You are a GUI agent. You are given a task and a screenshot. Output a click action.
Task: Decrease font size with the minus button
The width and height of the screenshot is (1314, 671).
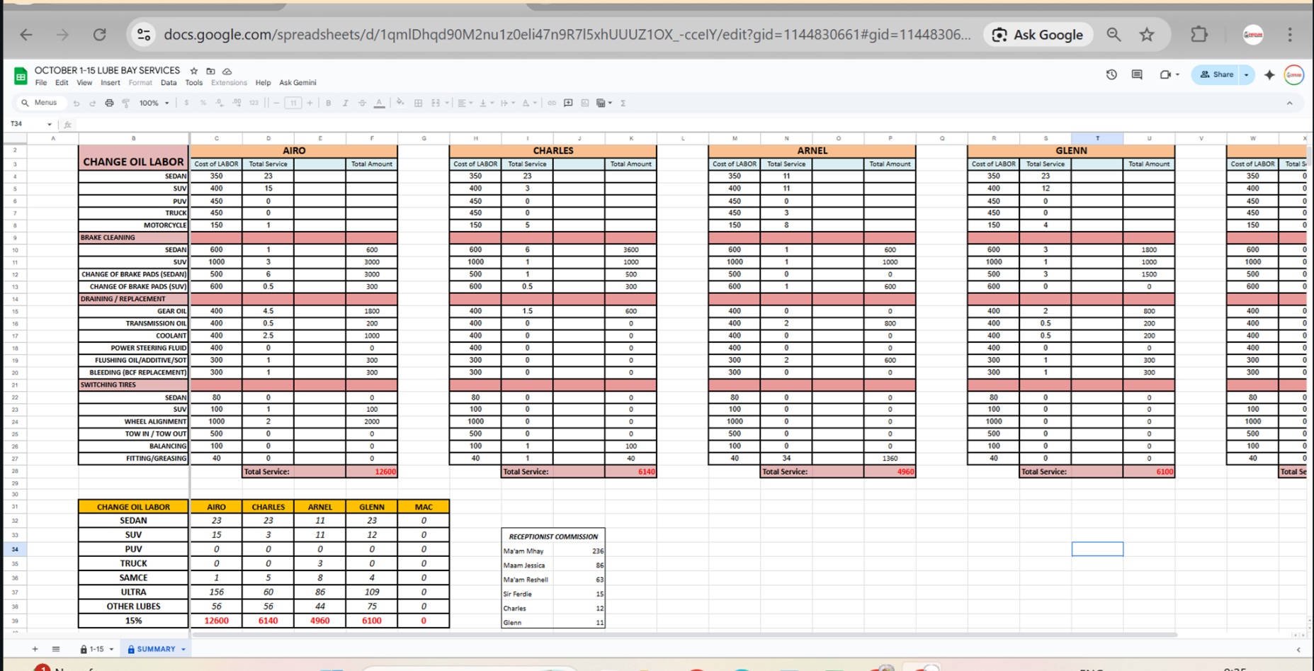[x=276, y=103]
